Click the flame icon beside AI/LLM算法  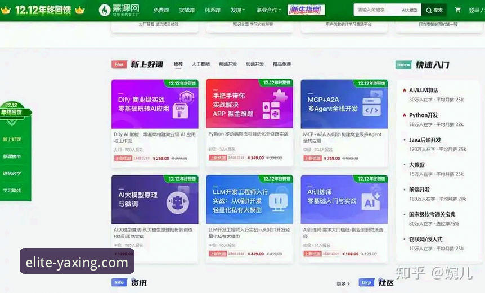[x=405, y=90]
